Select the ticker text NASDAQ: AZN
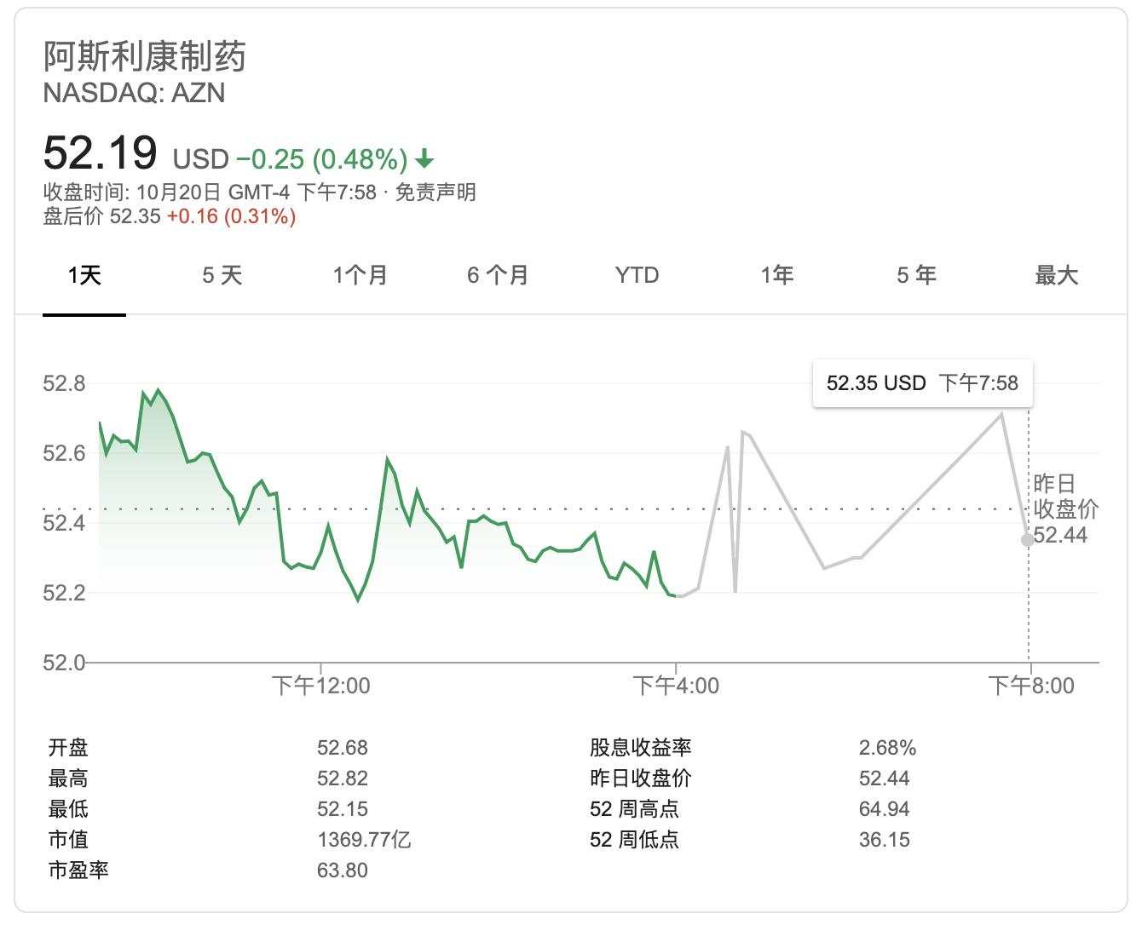The image size is (1142, 925). [x=134, y=93]
